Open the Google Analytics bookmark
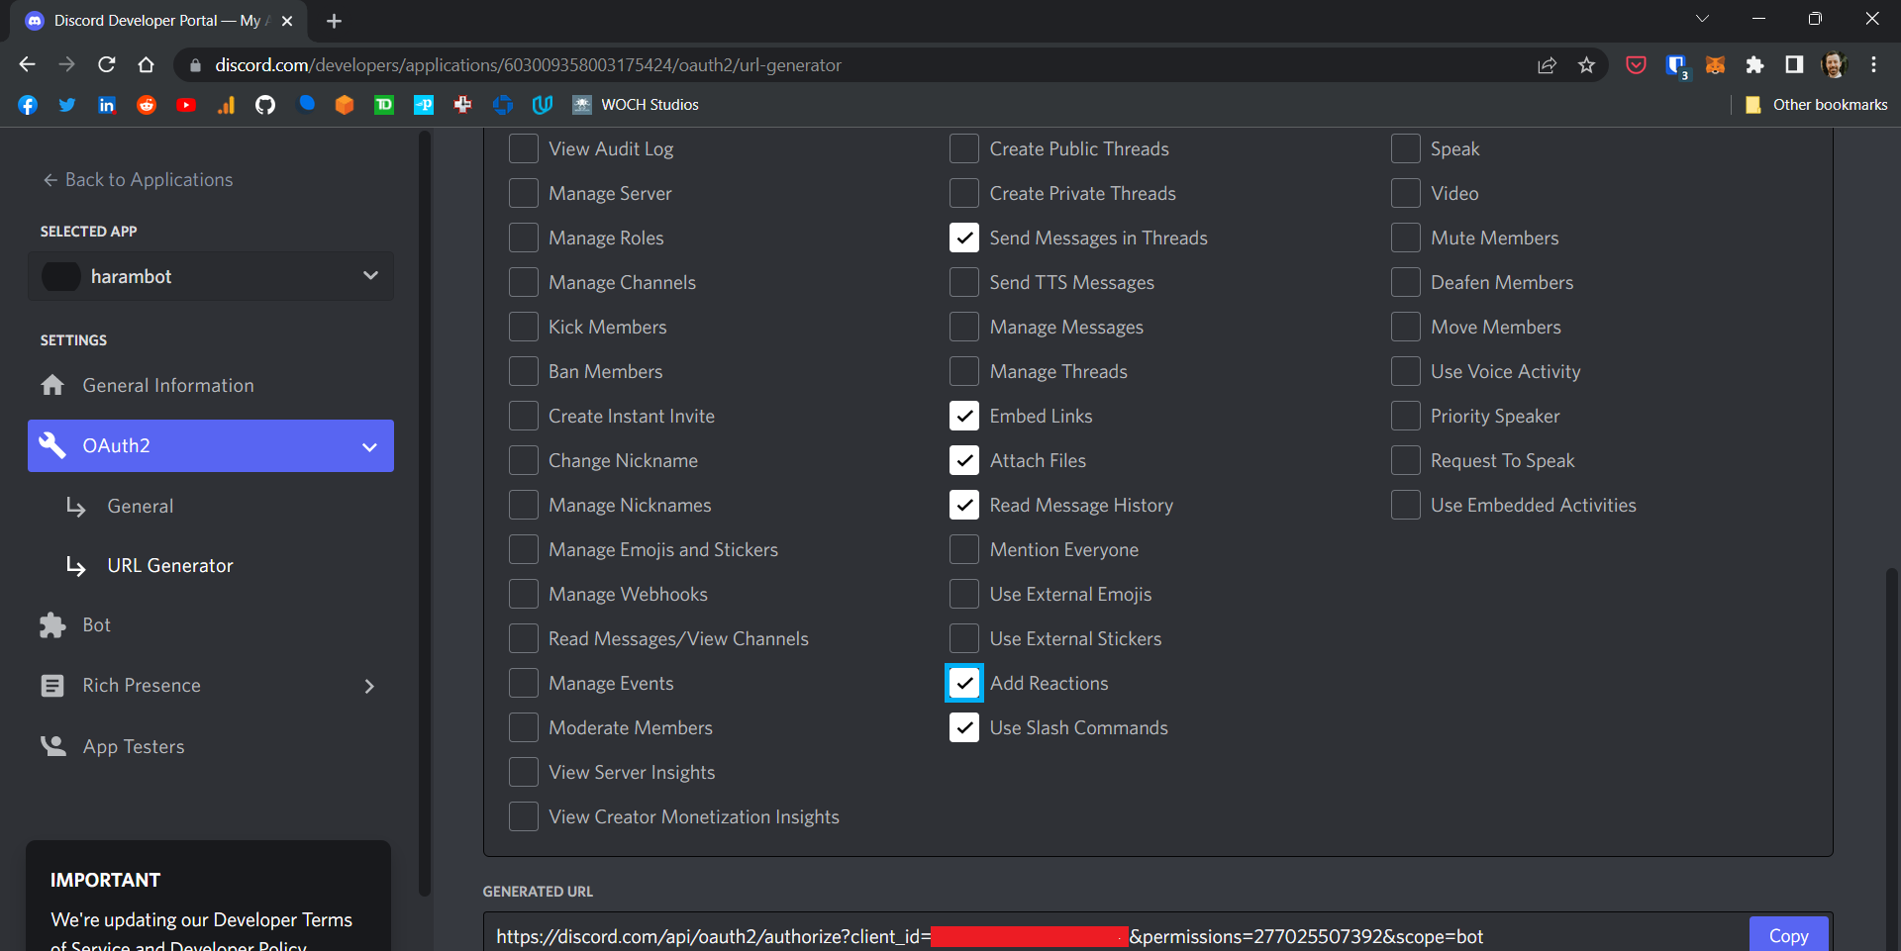The height and width of the screenshot is (951, 1901). (226, 105)
